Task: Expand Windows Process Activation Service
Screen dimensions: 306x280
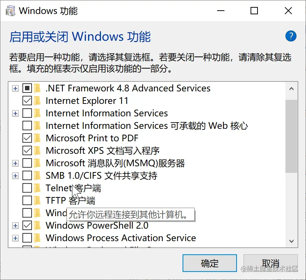Action: click(15, 238)
